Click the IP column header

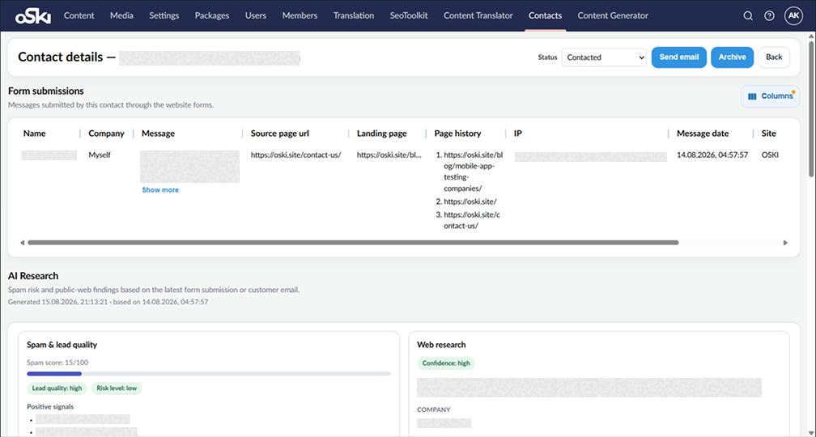coord(518,134)
